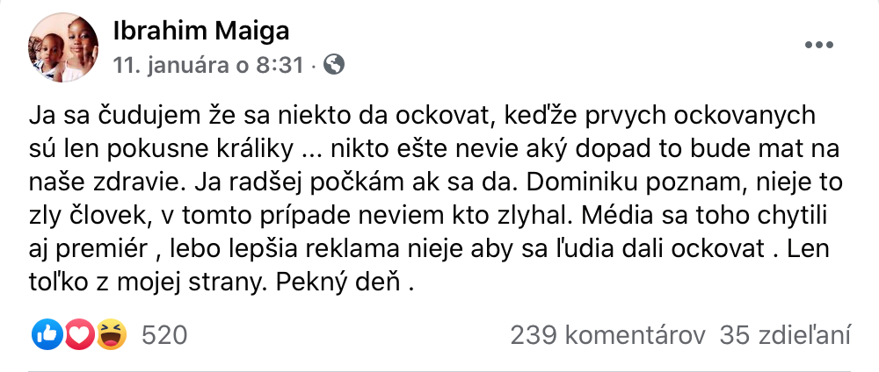Open the post timestamp 11. januára o 8:31

pyautogui.click(x=214, y=65)
